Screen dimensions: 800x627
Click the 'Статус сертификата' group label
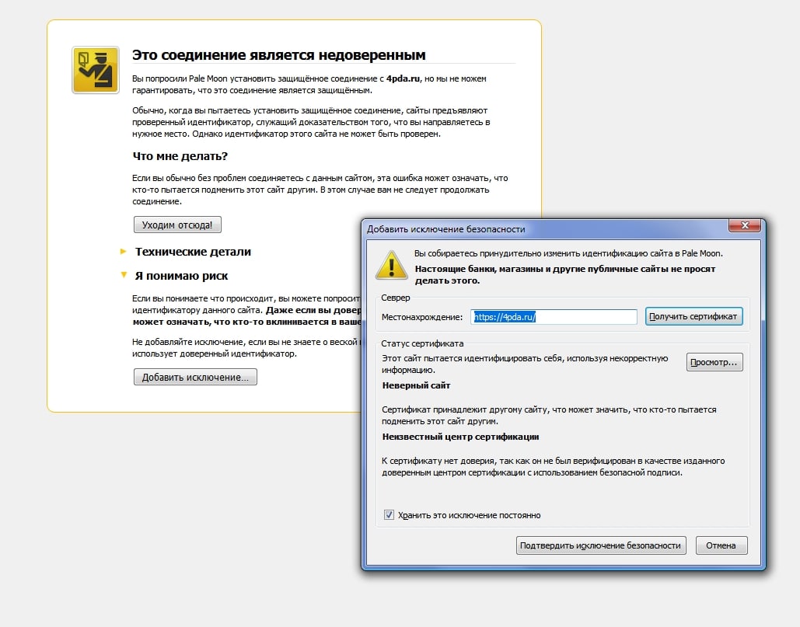coord(422,343)
